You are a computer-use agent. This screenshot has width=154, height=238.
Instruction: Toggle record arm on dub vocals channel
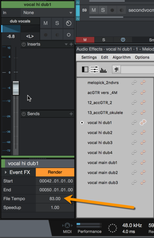click(45, 35)
